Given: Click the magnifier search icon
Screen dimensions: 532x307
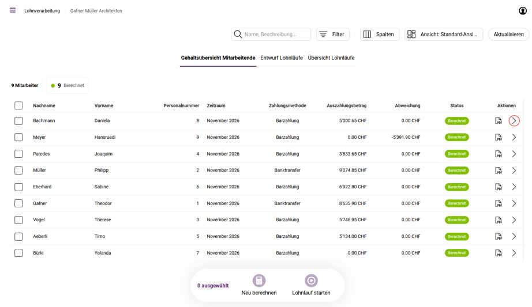Looking at the screenshot, I should coord(238,34).
